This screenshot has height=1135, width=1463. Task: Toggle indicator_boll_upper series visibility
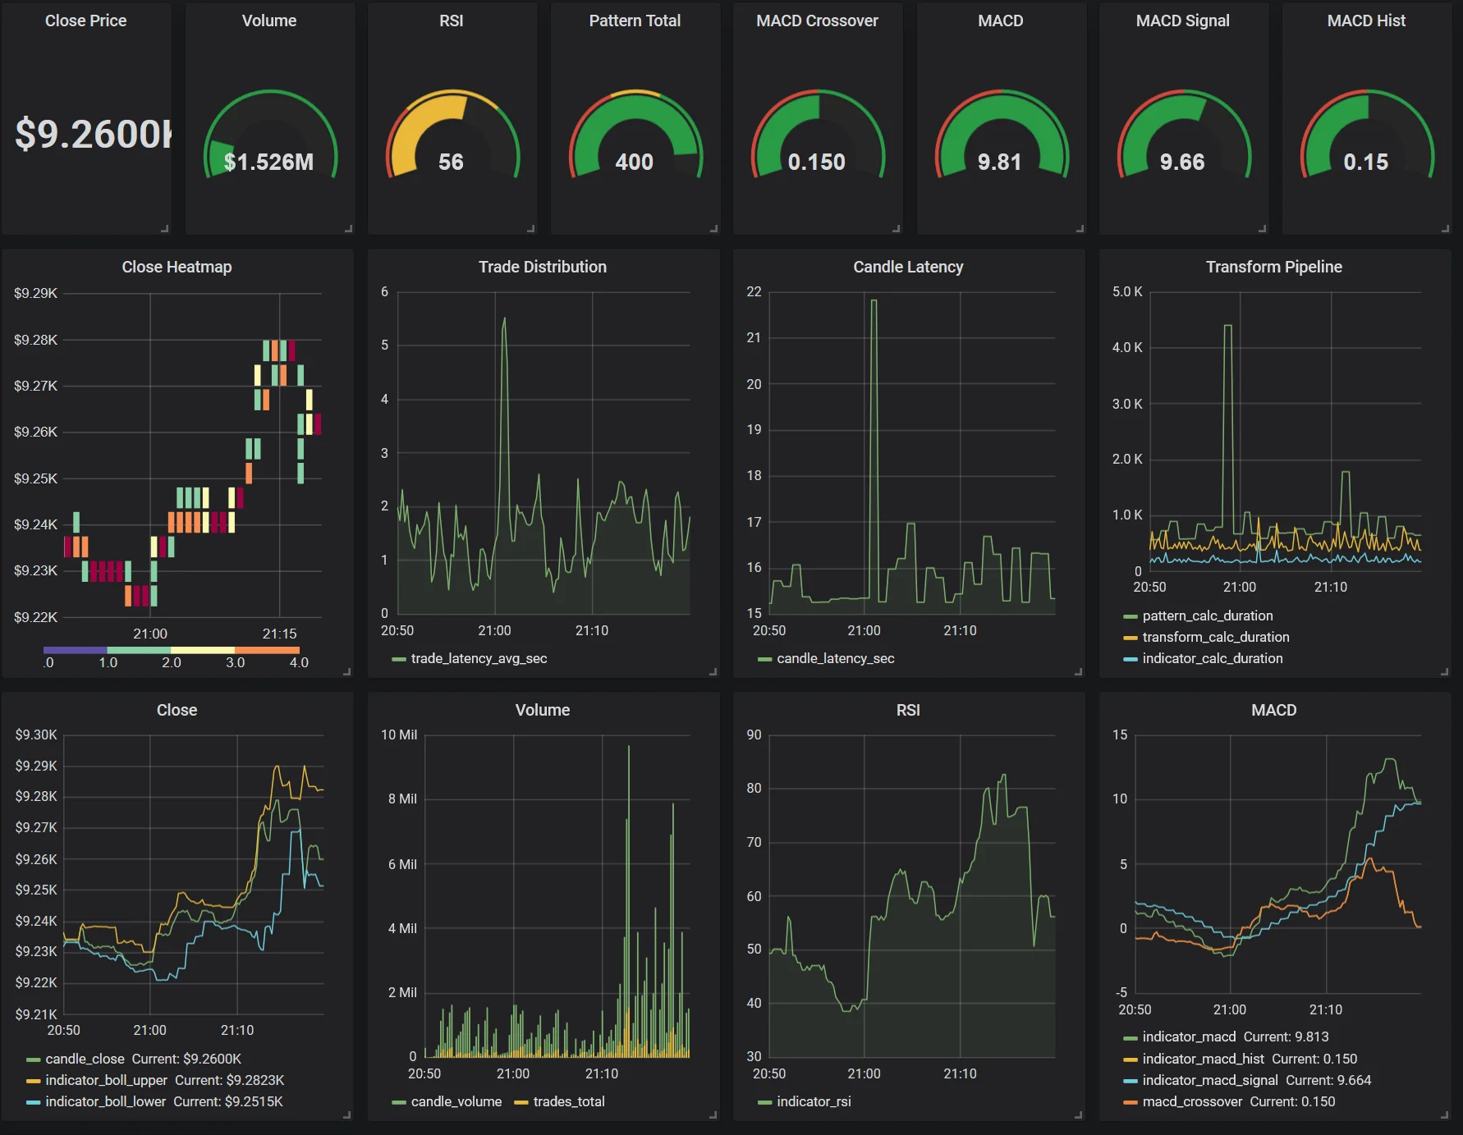coord(106,1080)
